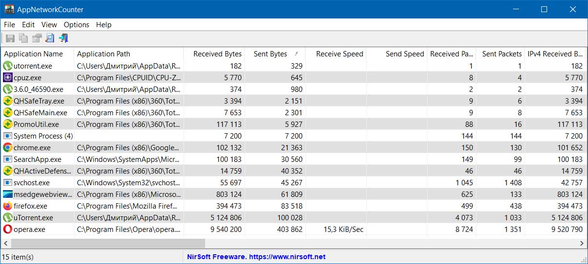Click the uTorrent.exe (5 124 806) icon
The height and width of the screenshot is (264, 588).
point(7,217)
